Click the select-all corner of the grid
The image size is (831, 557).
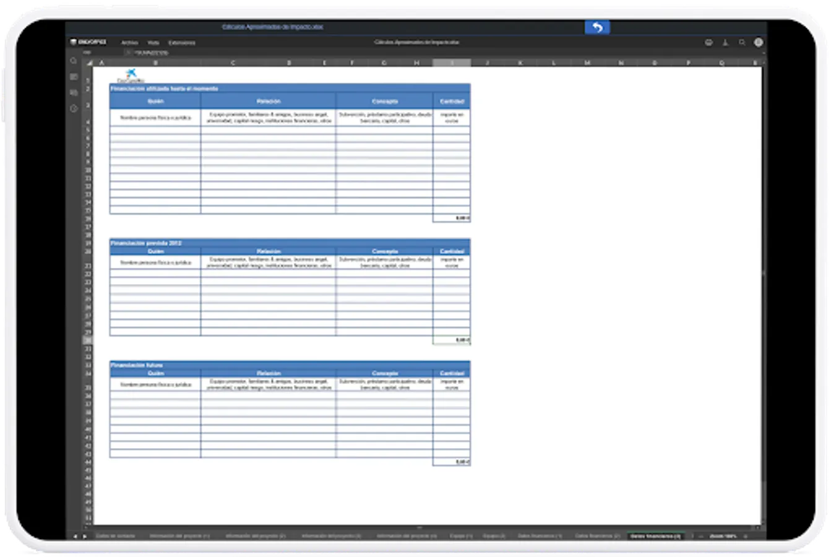click(x=88, y=63)
